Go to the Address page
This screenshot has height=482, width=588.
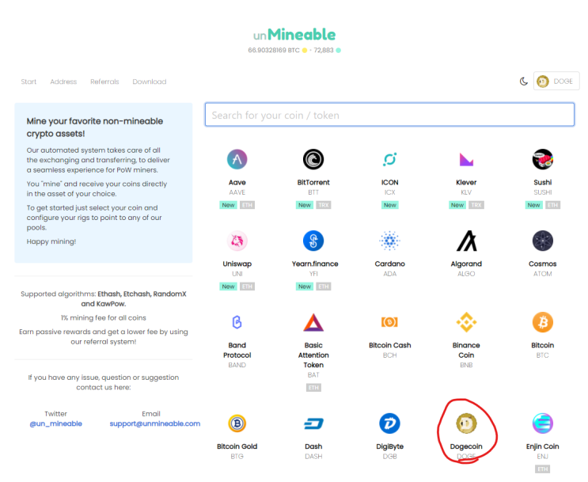[63, 82]
